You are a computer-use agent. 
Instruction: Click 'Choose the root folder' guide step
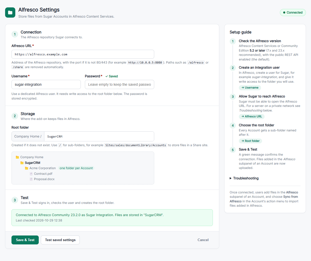256,125
